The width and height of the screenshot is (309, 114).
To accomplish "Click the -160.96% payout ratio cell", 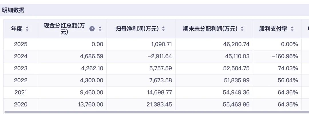I will [x=285, y=56].
